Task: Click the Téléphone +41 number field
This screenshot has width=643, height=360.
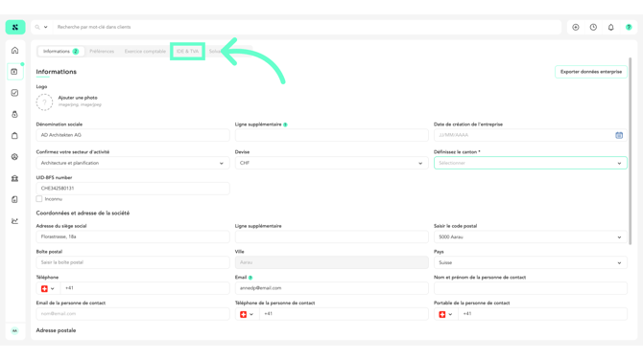Action: click(145, 288)
